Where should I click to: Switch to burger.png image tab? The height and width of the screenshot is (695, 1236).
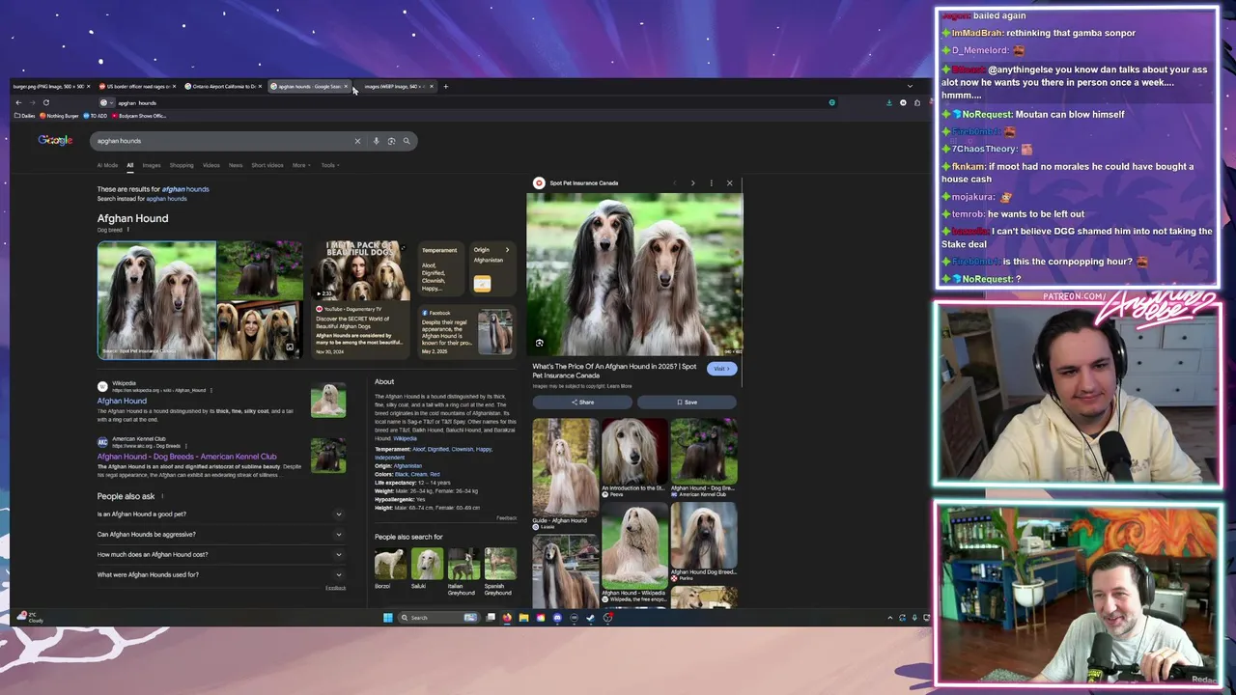coord(48,87)
